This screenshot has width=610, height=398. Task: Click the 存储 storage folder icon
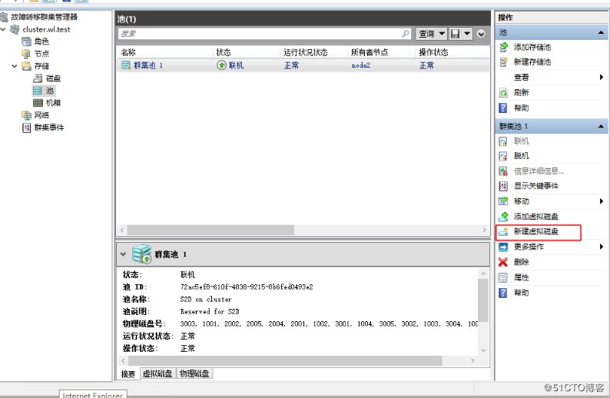coord(26,66)
